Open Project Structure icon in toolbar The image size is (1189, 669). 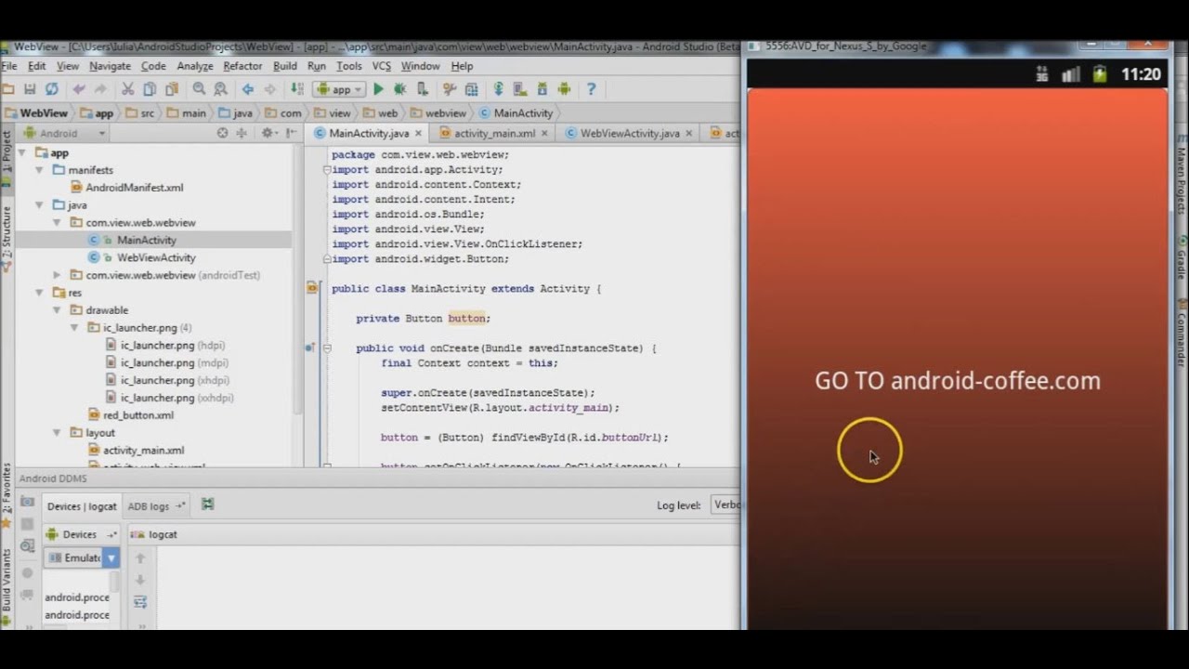pos(472,89)
